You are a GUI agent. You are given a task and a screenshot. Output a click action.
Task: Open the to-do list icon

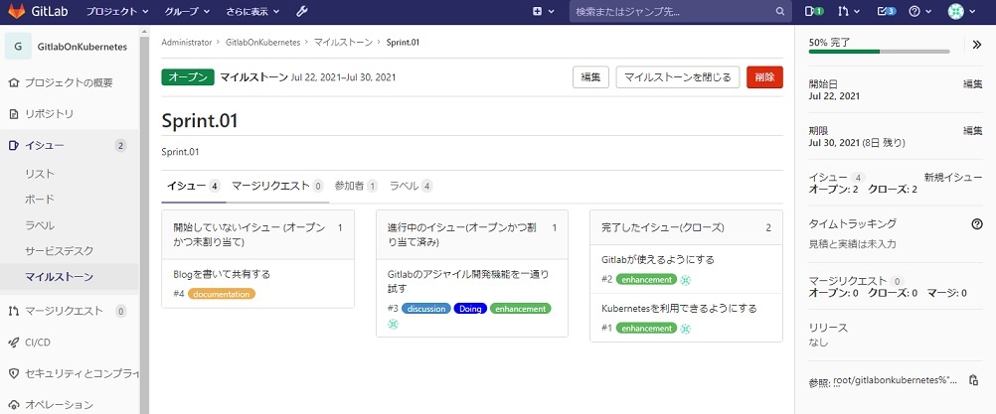coord(886,11)
